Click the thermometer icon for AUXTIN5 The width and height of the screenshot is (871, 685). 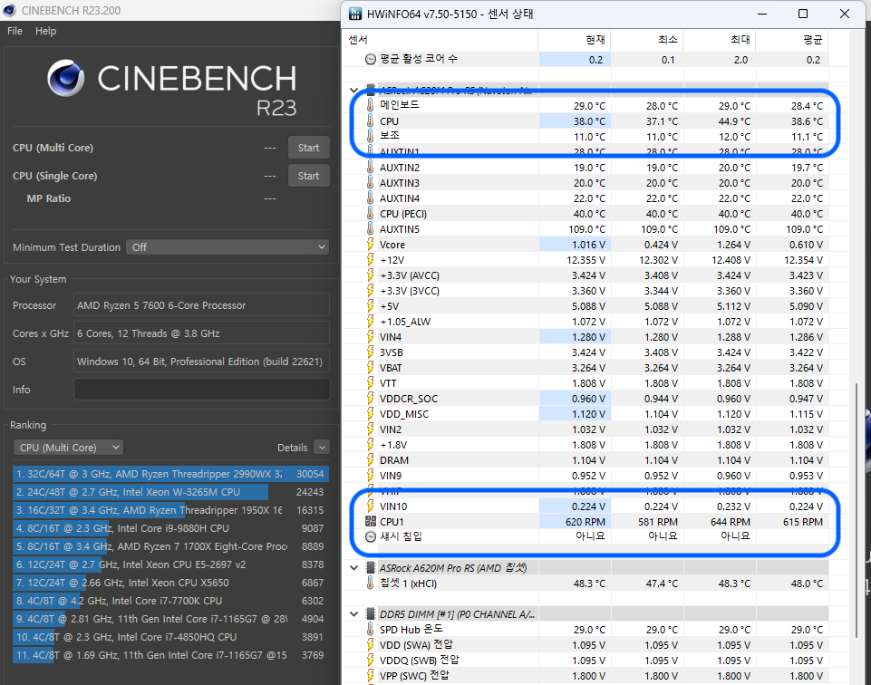371,228
